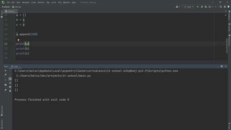The image size is (231, 130).
Task: Click the grey stop button in top toolbar
Action: [216, 7]
